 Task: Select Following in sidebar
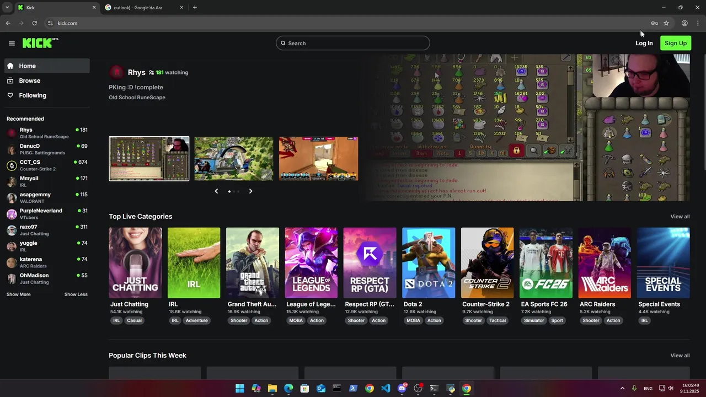(x=47, y=95)
